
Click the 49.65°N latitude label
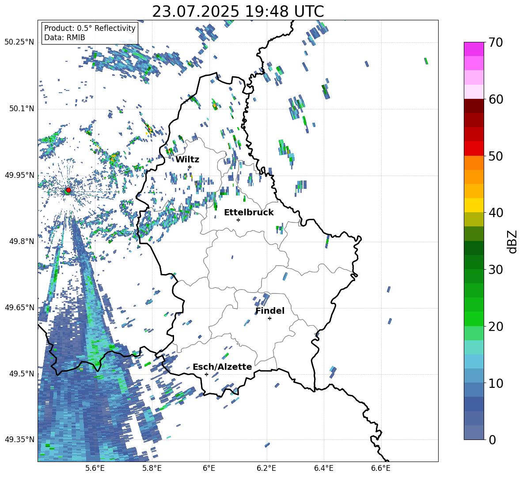point(19,307)
